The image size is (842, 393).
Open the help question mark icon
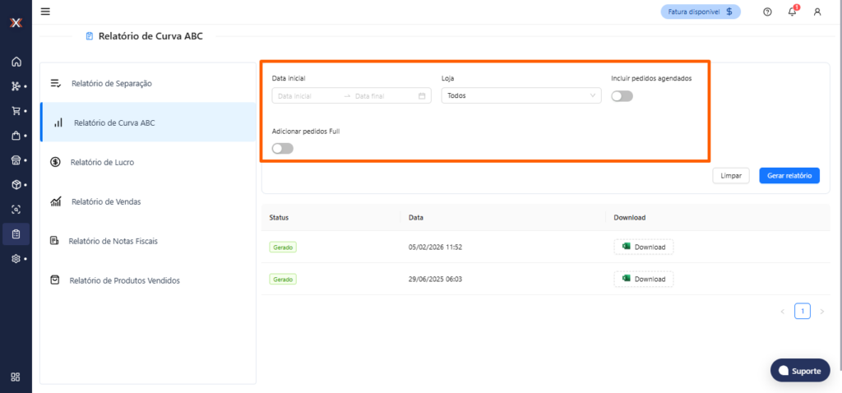767,12
